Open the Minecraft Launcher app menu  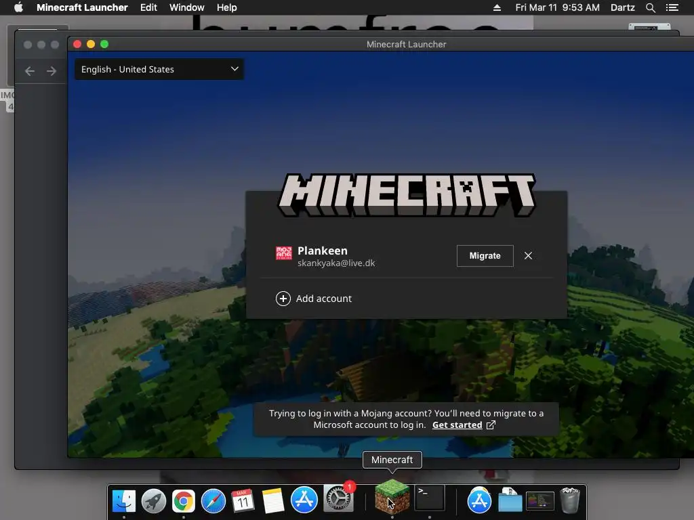coord(82,7)
